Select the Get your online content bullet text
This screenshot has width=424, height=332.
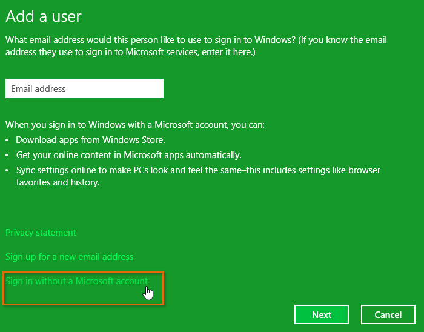pos(128,154)
